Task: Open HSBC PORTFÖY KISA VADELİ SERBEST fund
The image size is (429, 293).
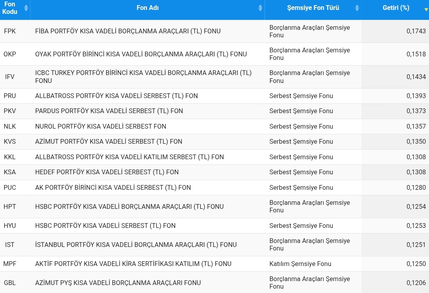Action: click(105, 226)
